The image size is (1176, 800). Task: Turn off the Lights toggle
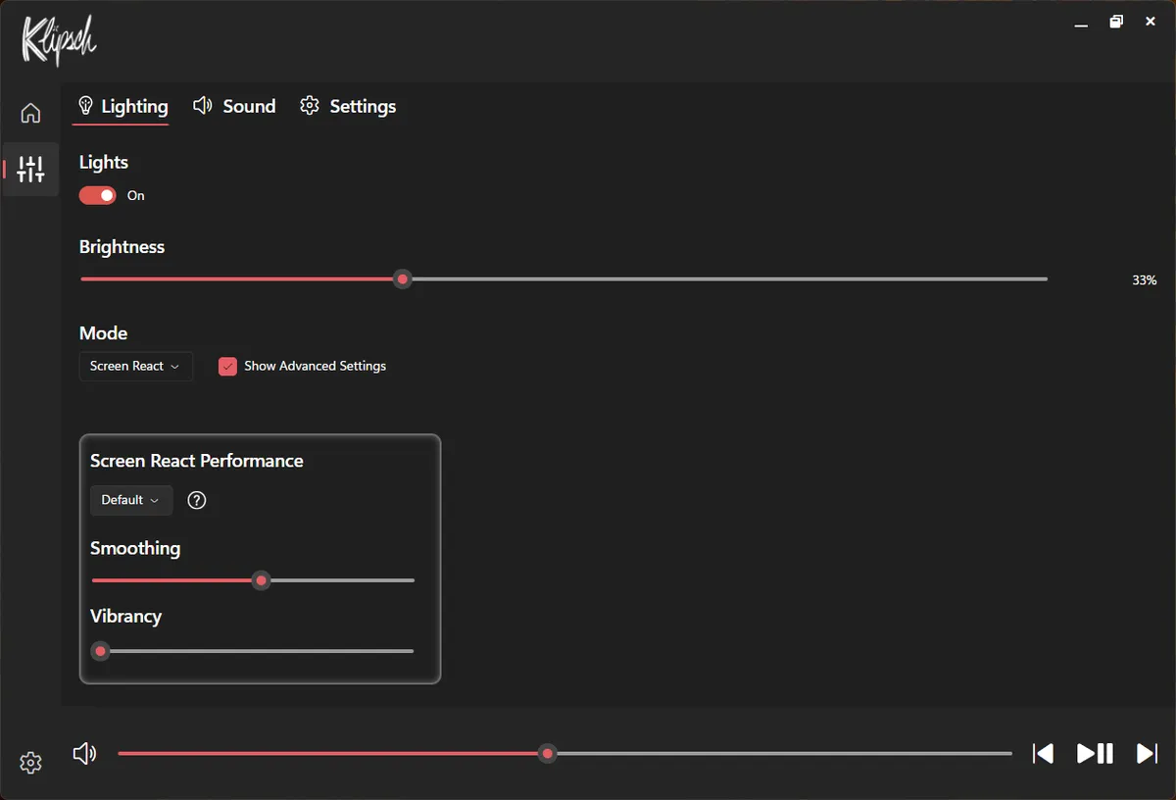tap(98, 195)
